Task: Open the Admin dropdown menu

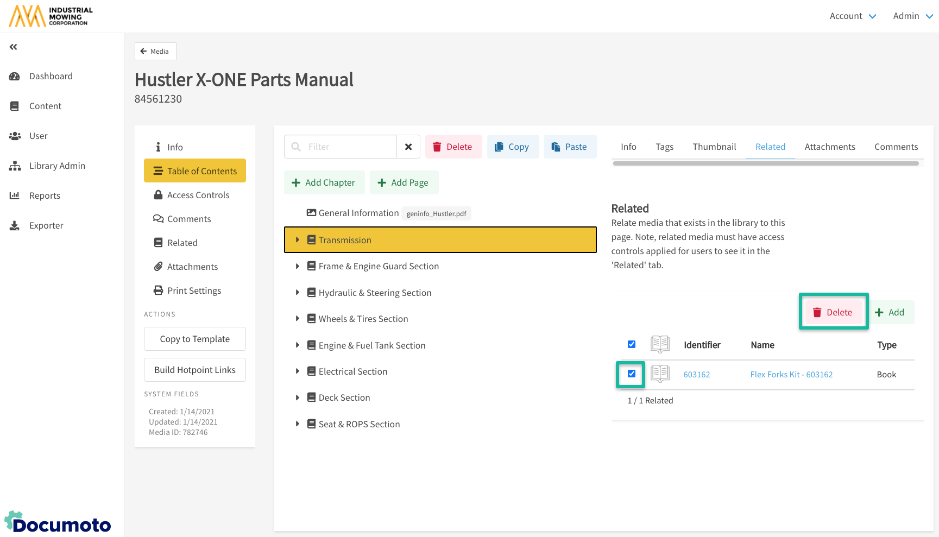Action: pyautogui.click(x=912, y=16)
